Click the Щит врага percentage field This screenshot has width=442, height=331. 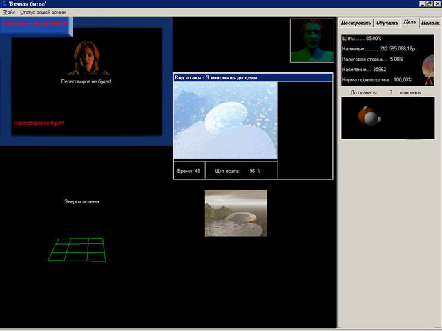coord(238,171)
